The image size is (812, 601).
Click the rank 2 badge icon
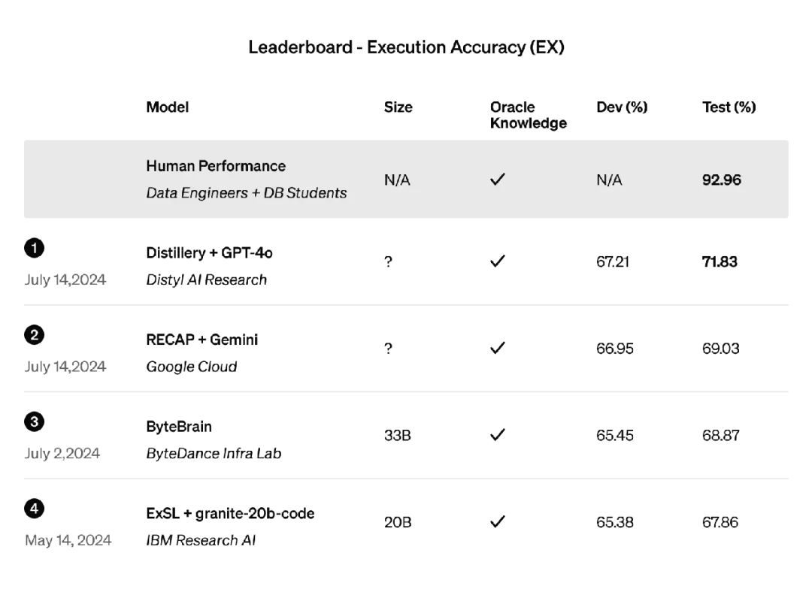point(35,335)
